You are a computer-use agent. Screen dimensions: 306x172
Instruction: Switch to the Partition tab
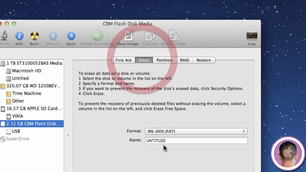[164, 60]
